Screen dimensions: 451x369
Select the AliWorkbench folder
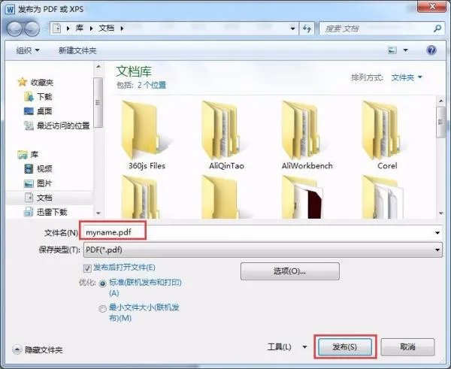(307, 135)
